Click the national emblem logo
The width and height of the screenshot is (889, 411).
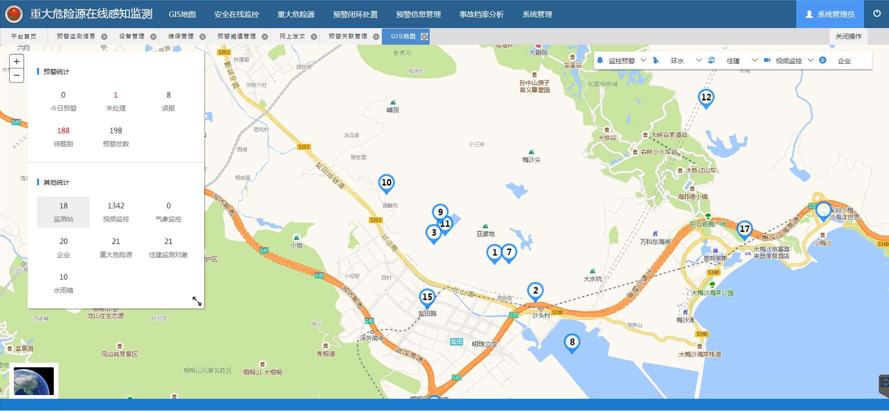pyautogui.click(x=14, y=14)
